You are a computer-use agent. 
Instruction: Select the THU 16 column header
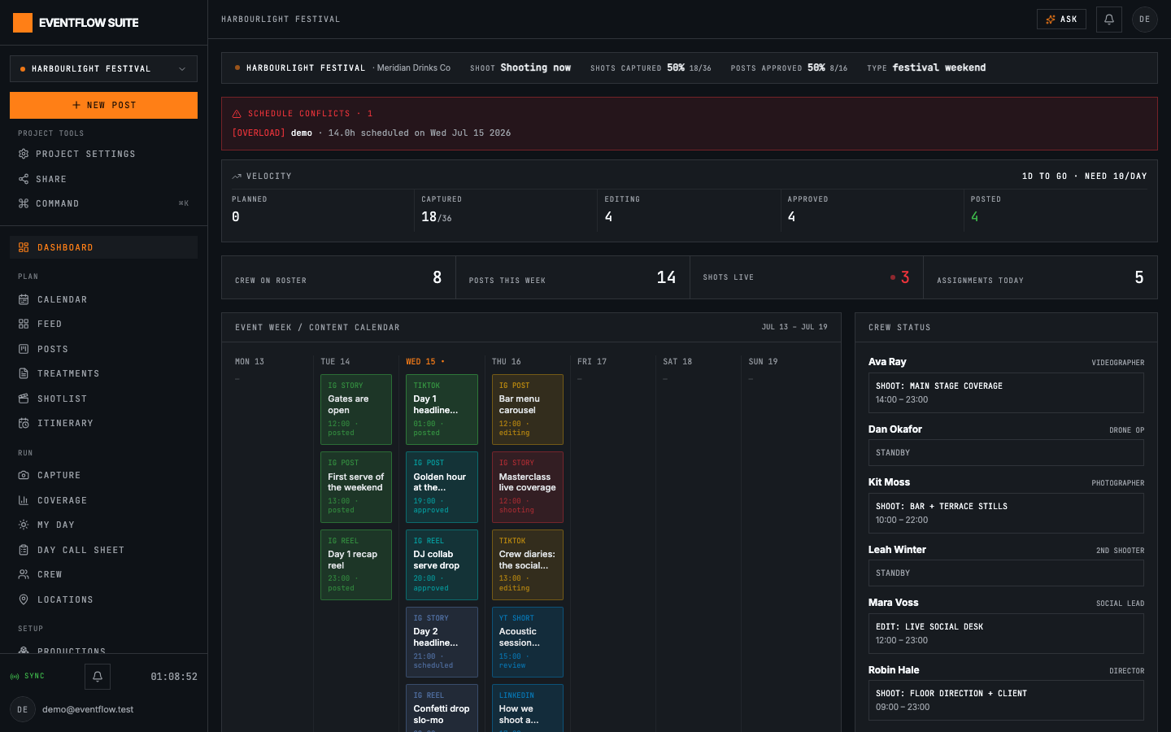[x=507, y=362]
